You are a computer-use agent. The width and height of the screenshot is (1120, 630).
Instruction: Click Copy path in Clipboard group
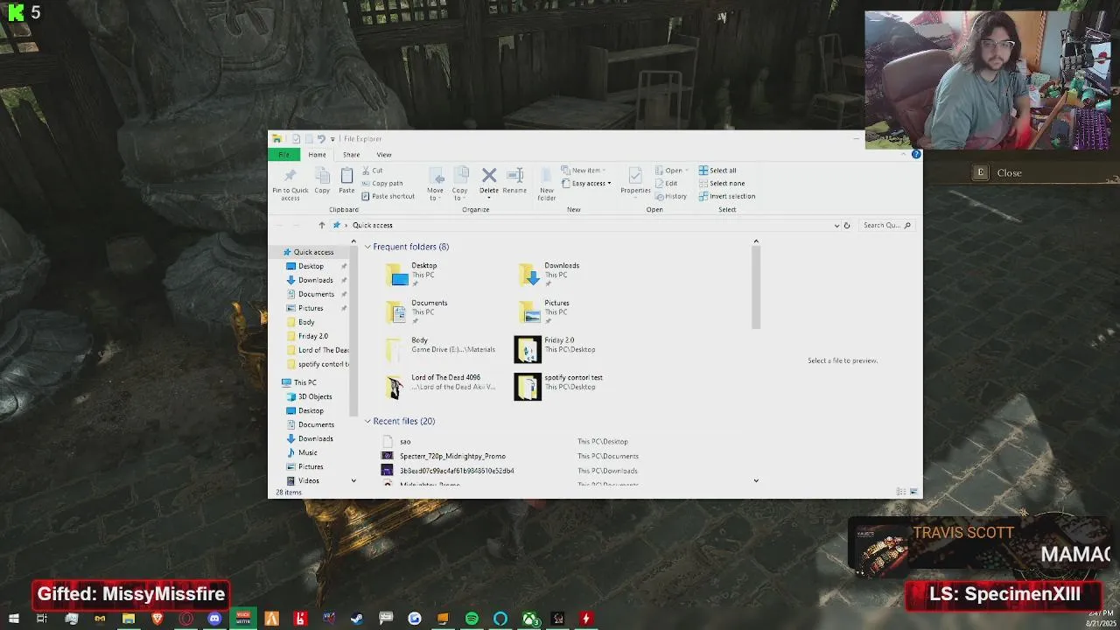tap(381, 184)
